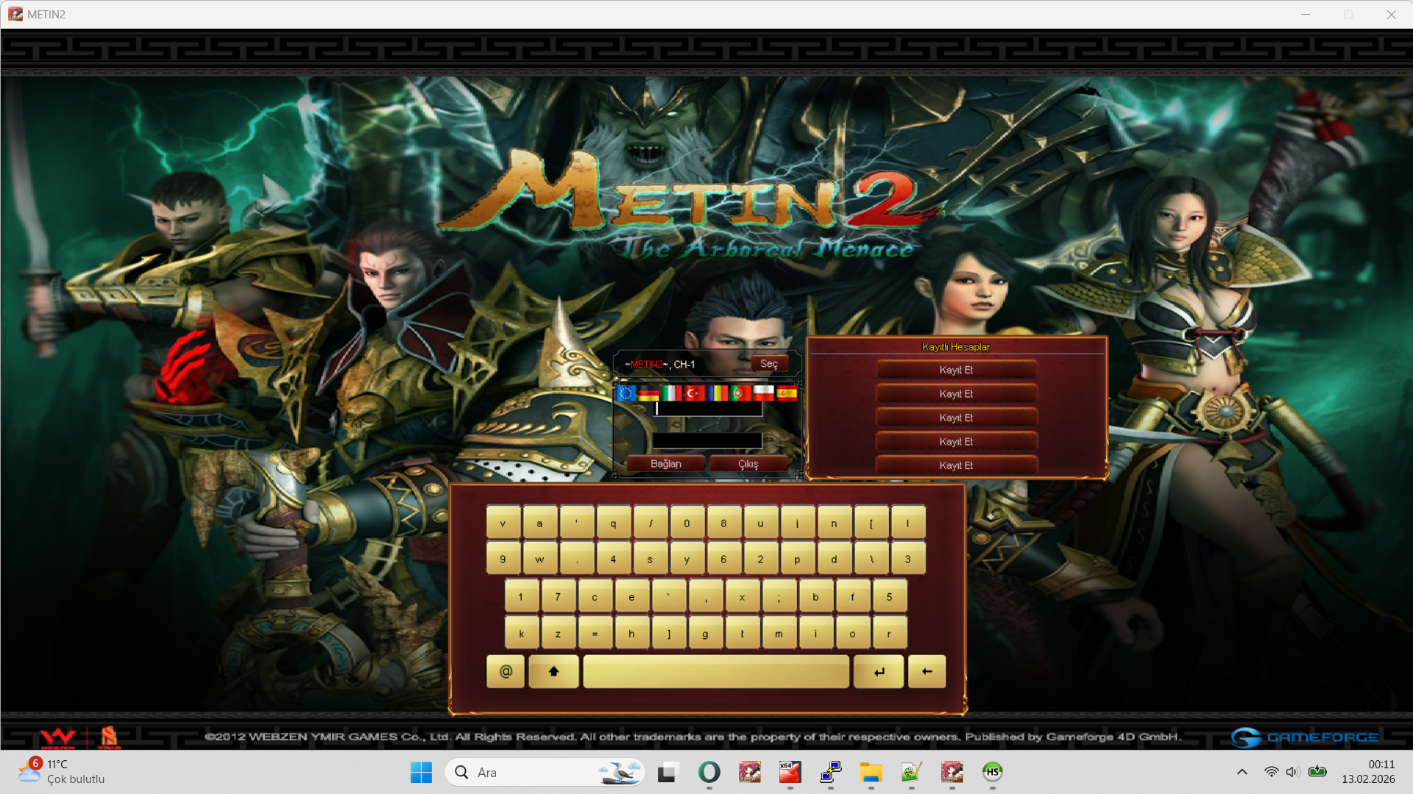Screen dimensions: 1413x794
Task: Open the Notepad++ taskbar icon
Action: [911, 772]
